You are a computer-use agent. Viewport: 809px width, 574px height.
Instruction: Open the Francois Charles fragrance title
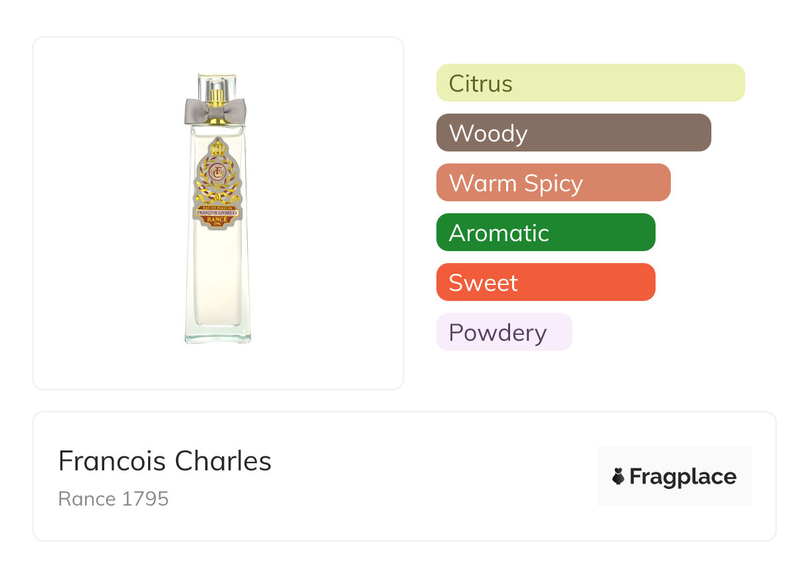coord(165,461)
